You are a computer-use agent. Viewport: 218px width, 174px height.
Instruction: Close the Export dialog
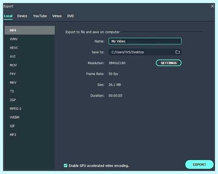[212, 6]
